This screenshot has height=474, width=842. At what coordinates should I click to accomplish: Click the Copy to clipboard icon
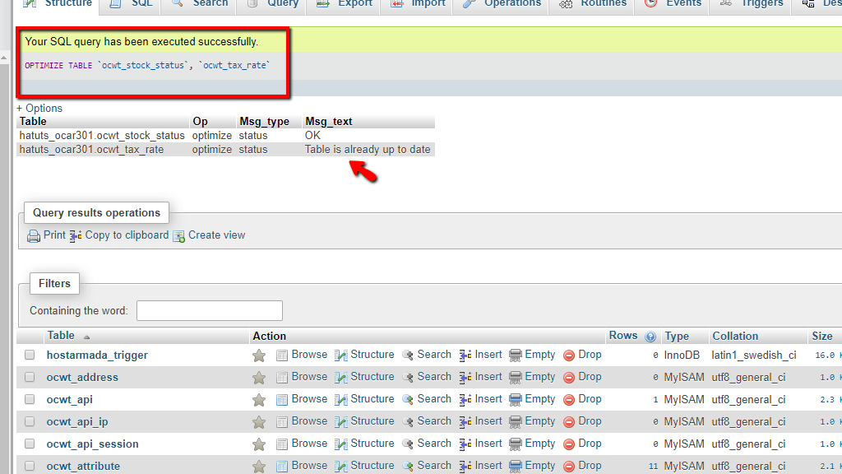76,236
